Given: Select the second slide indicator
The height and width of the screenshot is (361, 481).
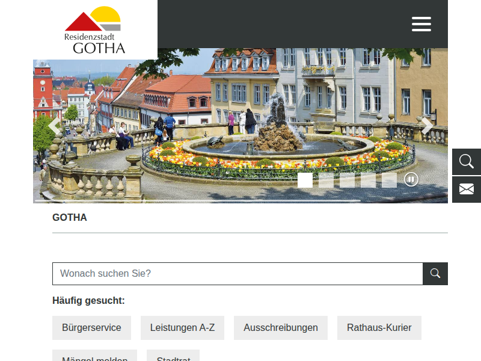Looking at the screenshot, I should (326, 180).
